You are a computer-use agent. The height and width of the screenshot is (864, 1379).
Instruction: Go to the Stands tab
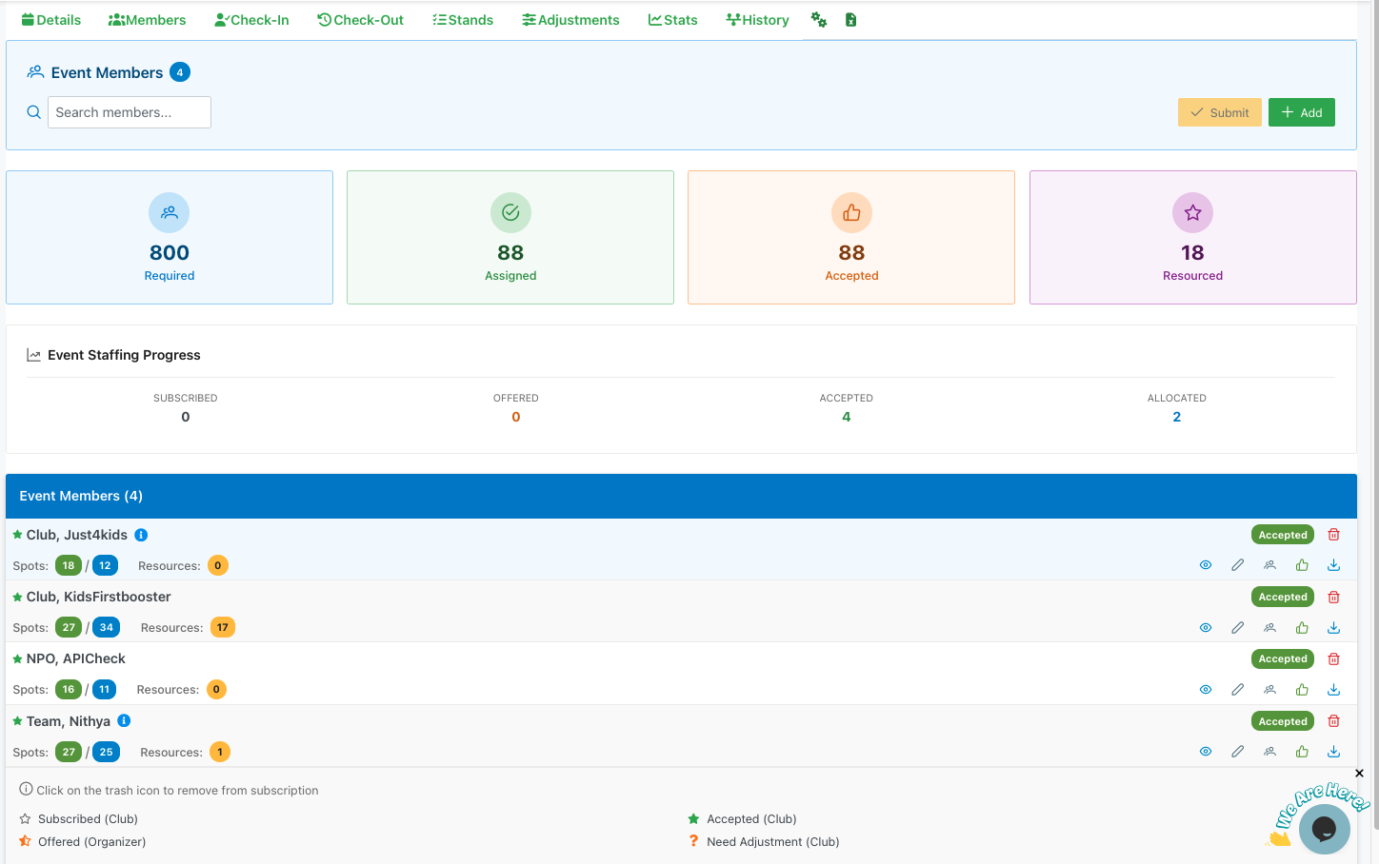click(463, 20)
